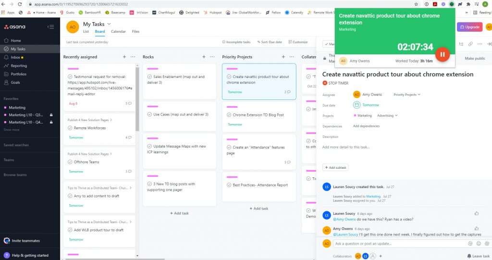
Task: Open Goals in the sidebar
Action: 15,82
